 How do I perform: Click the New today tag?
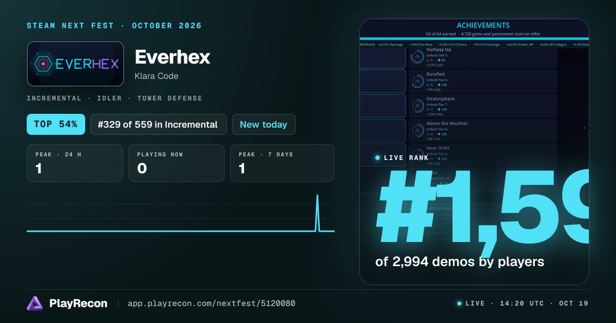pyautogui.click(x=264, y=124)
